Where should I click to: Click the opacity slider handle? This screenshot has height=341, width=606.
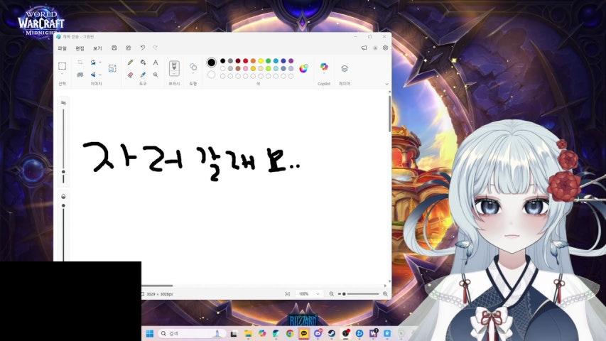(63, 206)
